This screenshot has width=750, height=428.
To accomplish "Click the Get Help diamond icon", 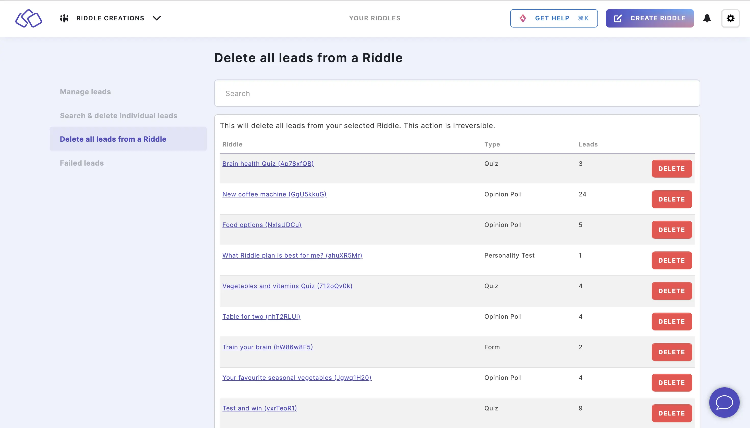I will 524,18.
